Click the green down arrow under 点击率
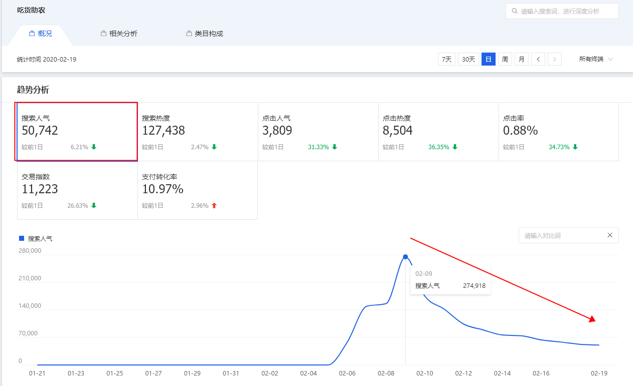This screenshot has width=633, height=386. (x=575, y=147)
